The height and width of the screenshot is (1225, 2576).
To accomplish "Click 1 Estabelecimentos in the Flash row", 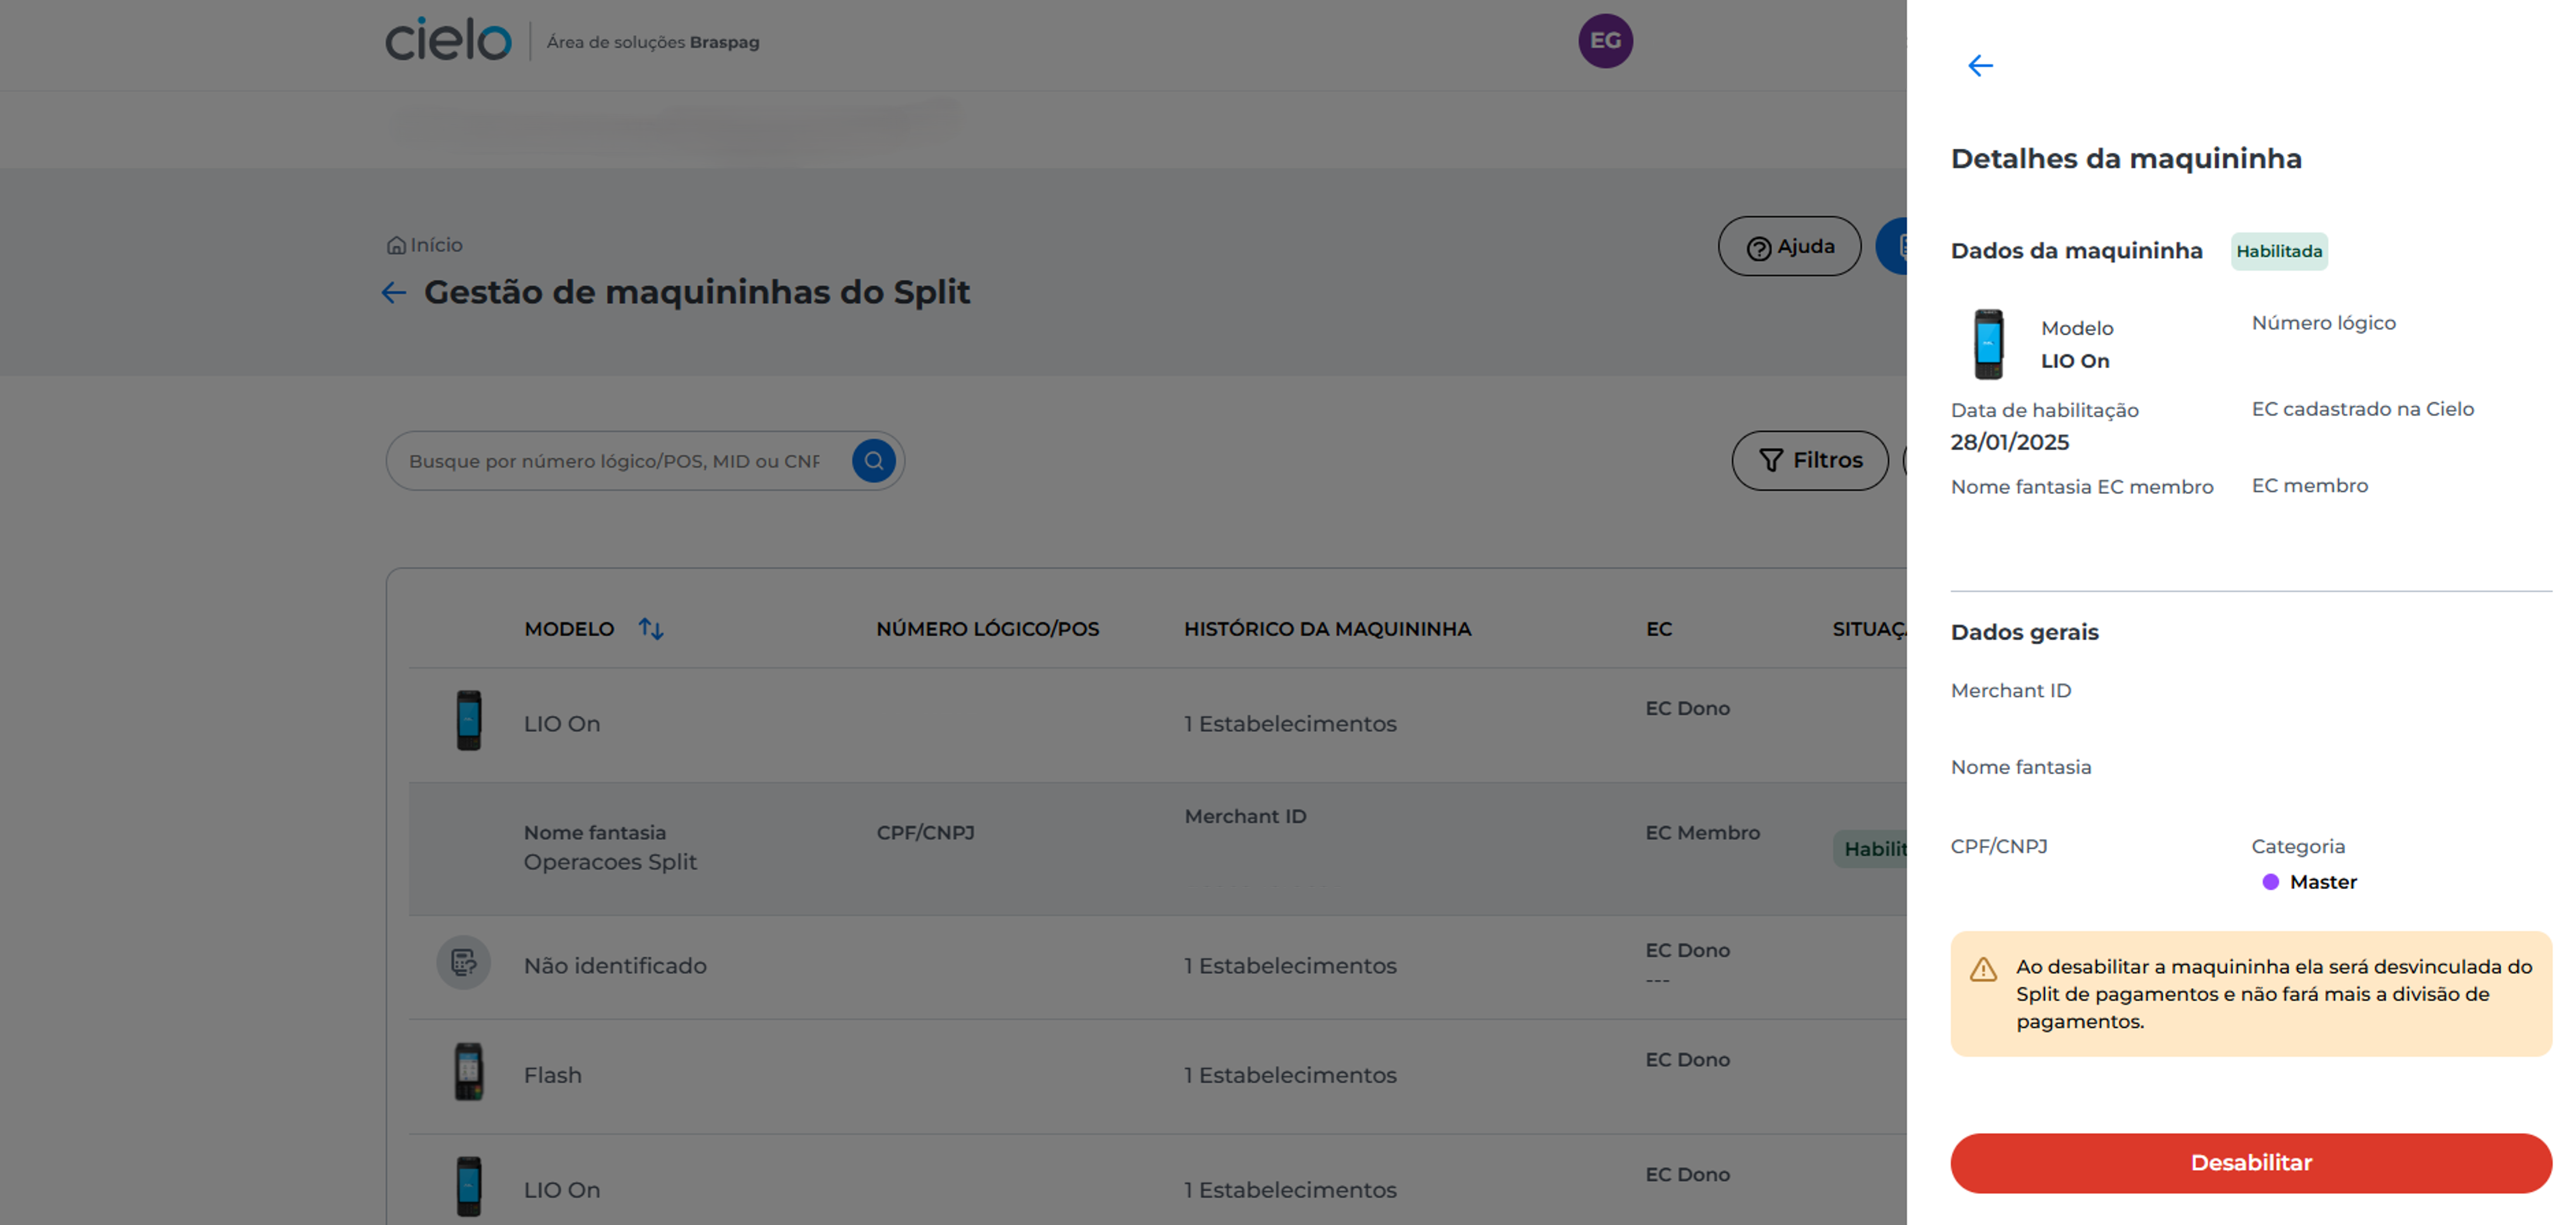I will 1290,1075.
